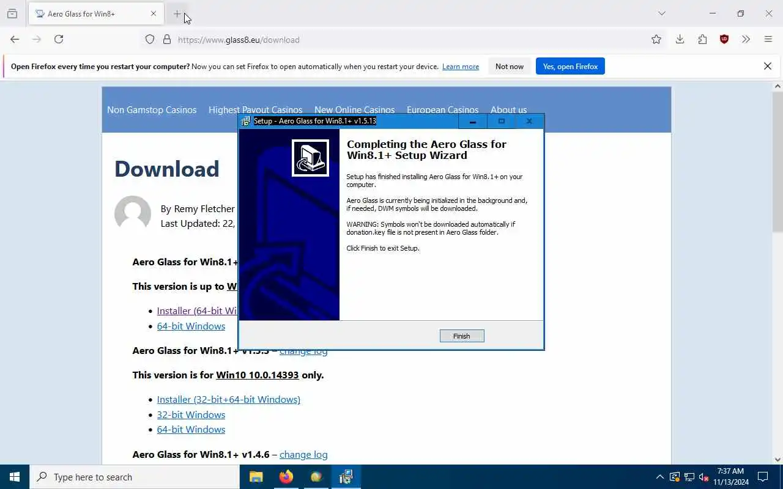Viewport: 783px width, 489px height.
Task: Open File Explorer from taskbar
Action: (256, 477)
